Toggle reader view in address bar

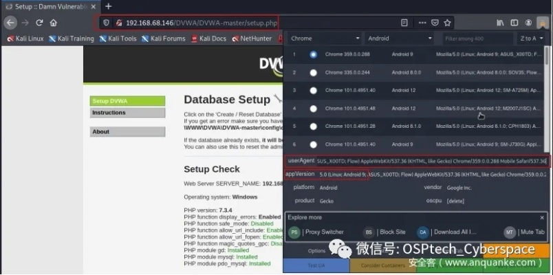click(x=404, y=23)
